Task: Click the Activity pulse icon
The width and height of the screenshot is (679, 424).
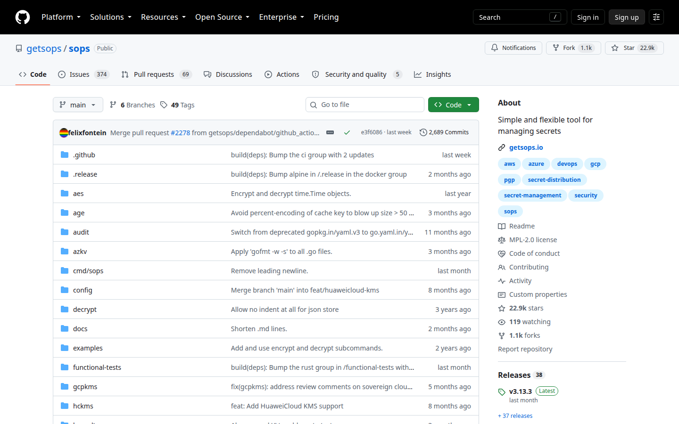Action: click(x=502, y=281)
